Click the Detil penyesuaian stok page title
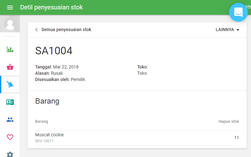The height and width of the screenshot is (157, 251). (x=51, y=7)
